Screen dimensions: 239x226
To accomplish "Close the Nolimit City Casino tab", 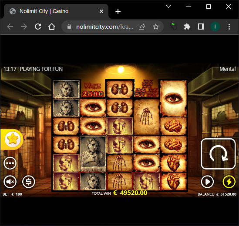I will 101,11.
